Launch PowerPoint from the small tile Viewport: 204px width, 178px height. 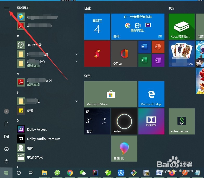[158, 47]
